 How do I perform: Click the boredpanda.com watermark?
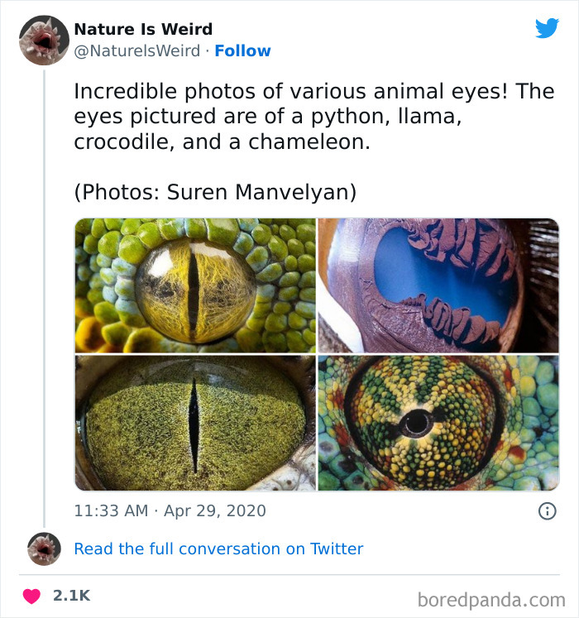click(x=491, y=598)
